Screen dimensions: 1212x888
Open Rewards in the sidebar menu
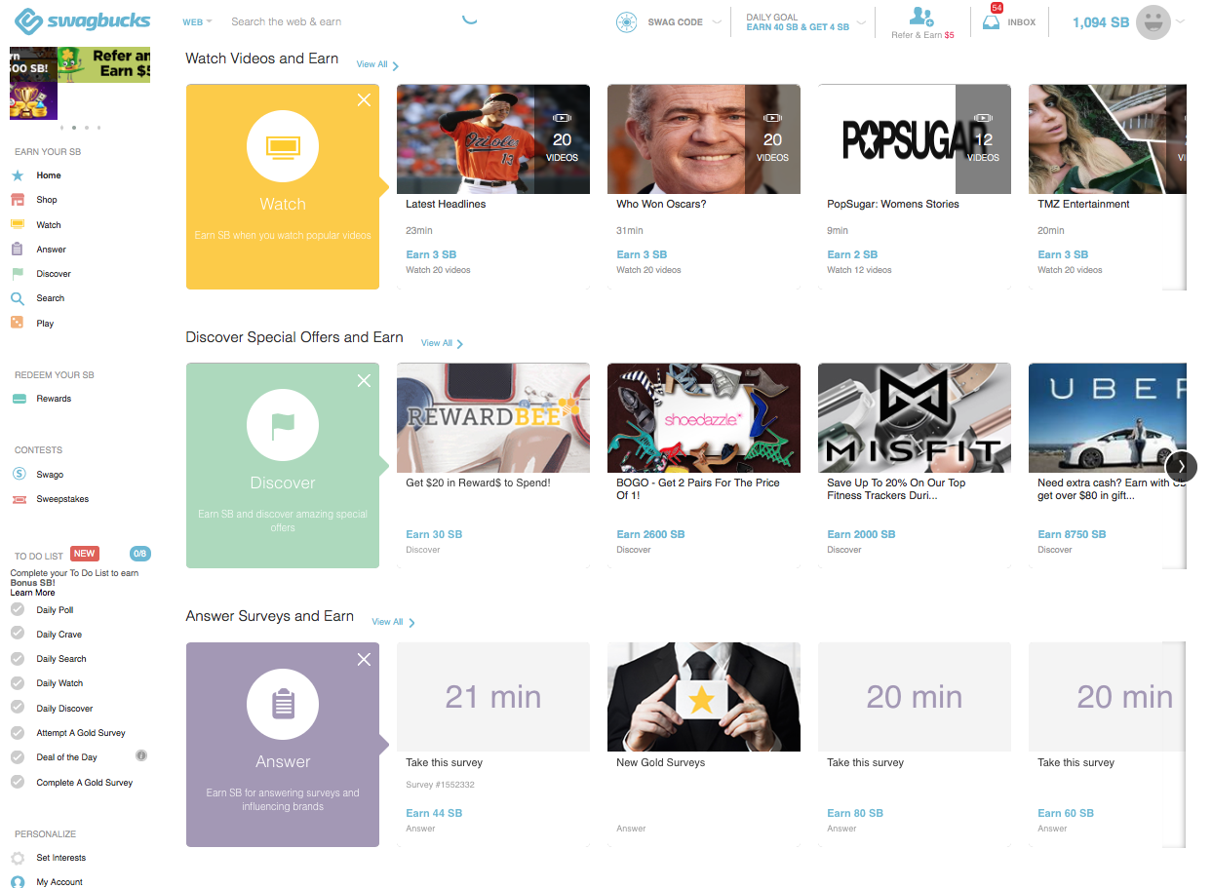click(54, 399)
